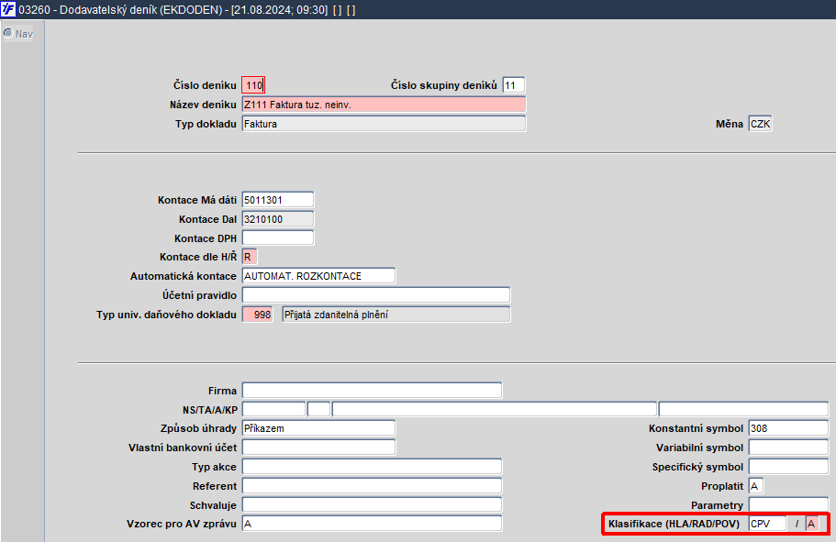Click the Přijatá zdanitelná plnění description field
Viewport: 836px width, 542px height.
coord(396,315)
